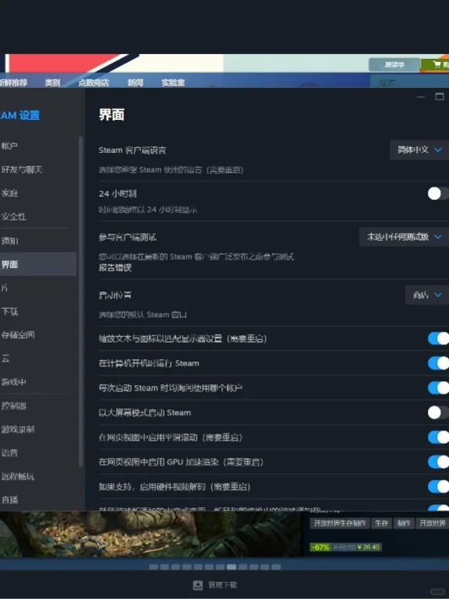The image size is (449, 599).
Task: Go to the 通知 settings section
Action: click(x=9, y=241)
